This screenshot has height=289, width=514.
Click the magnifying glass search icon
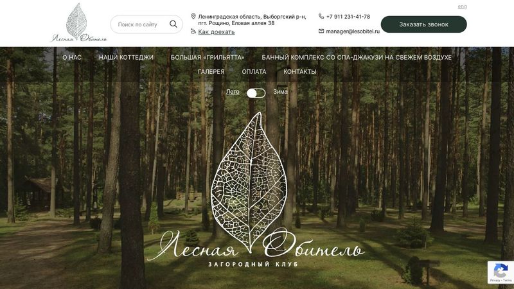173,24
